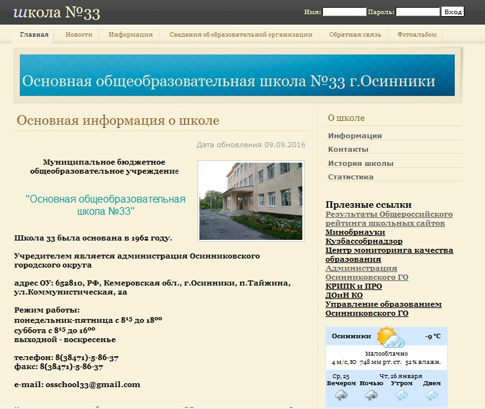Open the Новости menu item
This screenshot has height=409, width=485.
(79, 35)
